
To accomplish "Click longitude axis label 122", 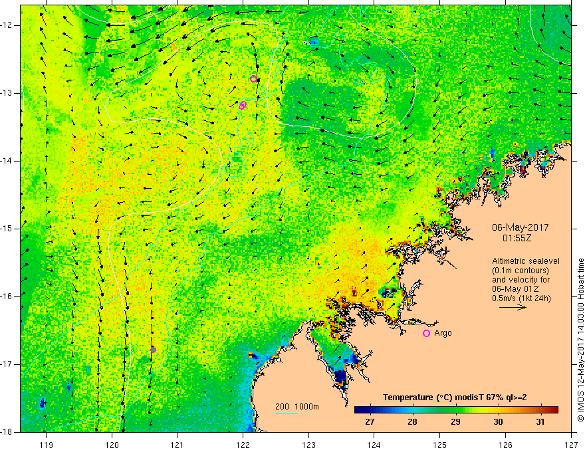I will (243, 445).
